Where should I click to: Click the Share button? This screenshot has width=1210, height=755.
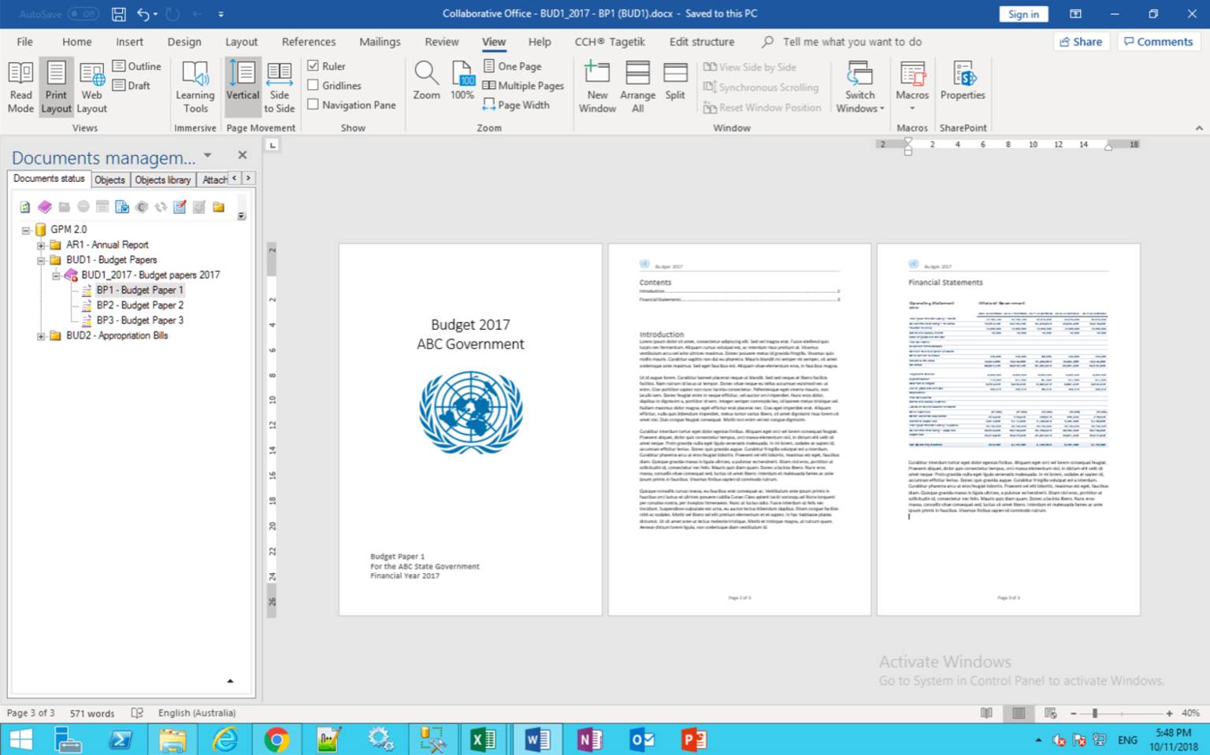(x=1081, y=42)
